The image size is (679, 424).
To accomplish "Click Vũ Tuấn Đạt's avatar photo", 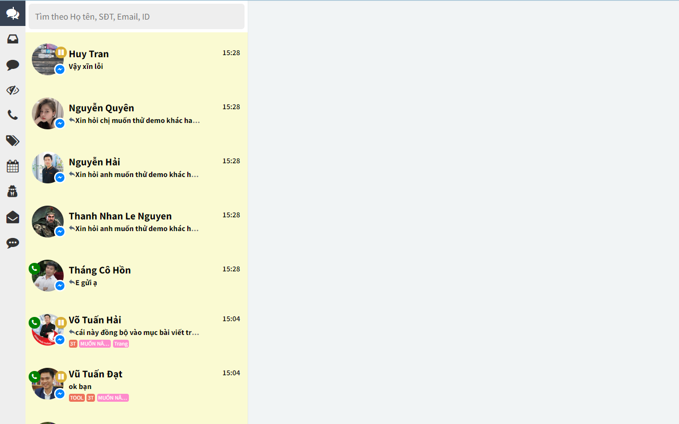I will tap(47, 384).
